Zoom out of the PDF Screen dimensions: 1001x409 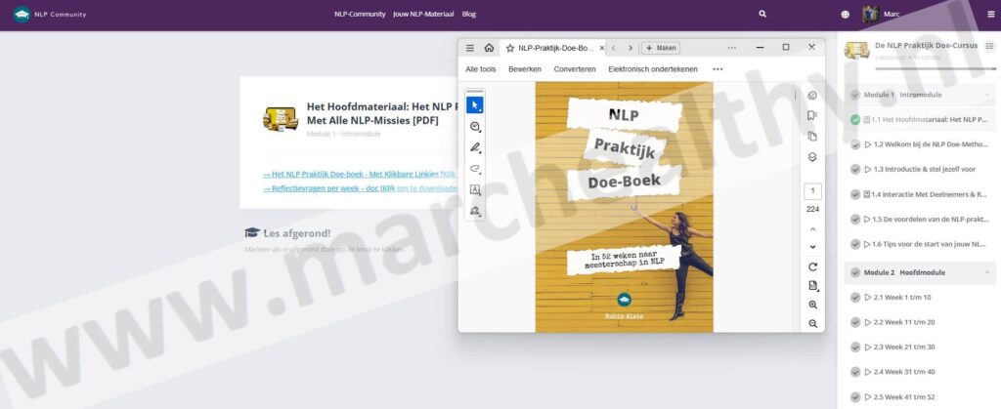[x=812, y=324]
